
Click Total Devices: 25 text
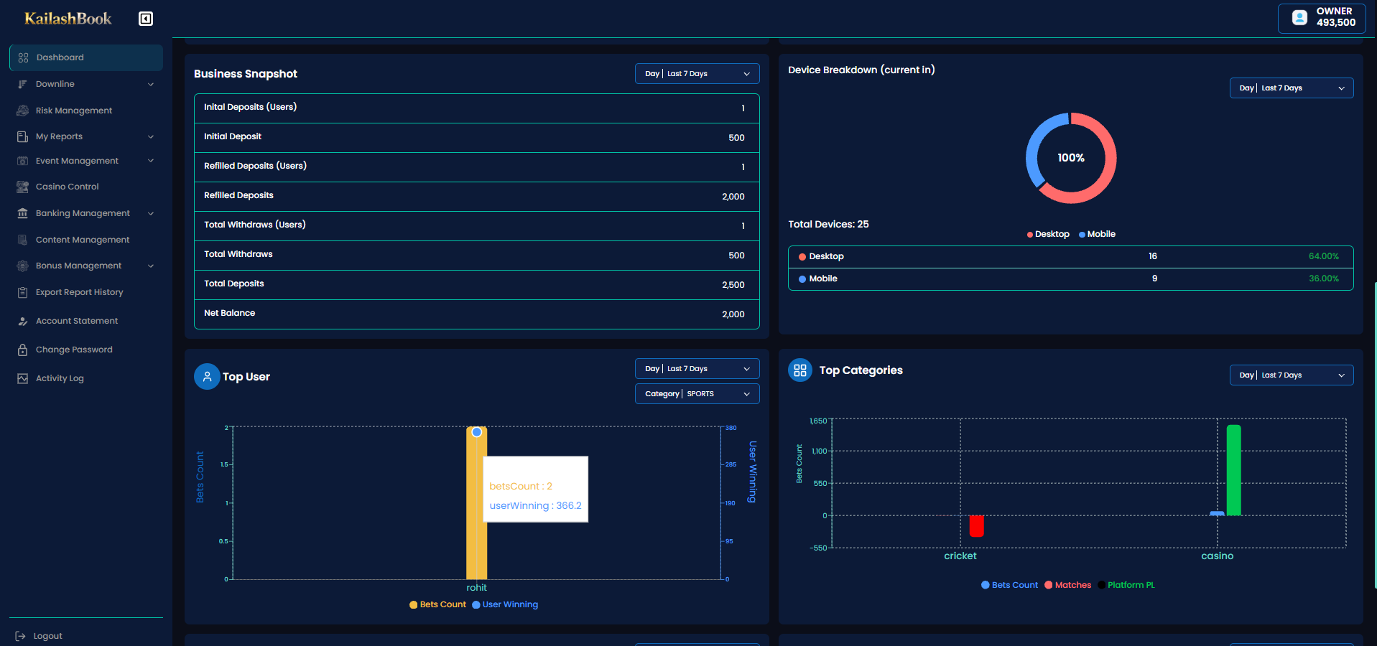[828, 224]
